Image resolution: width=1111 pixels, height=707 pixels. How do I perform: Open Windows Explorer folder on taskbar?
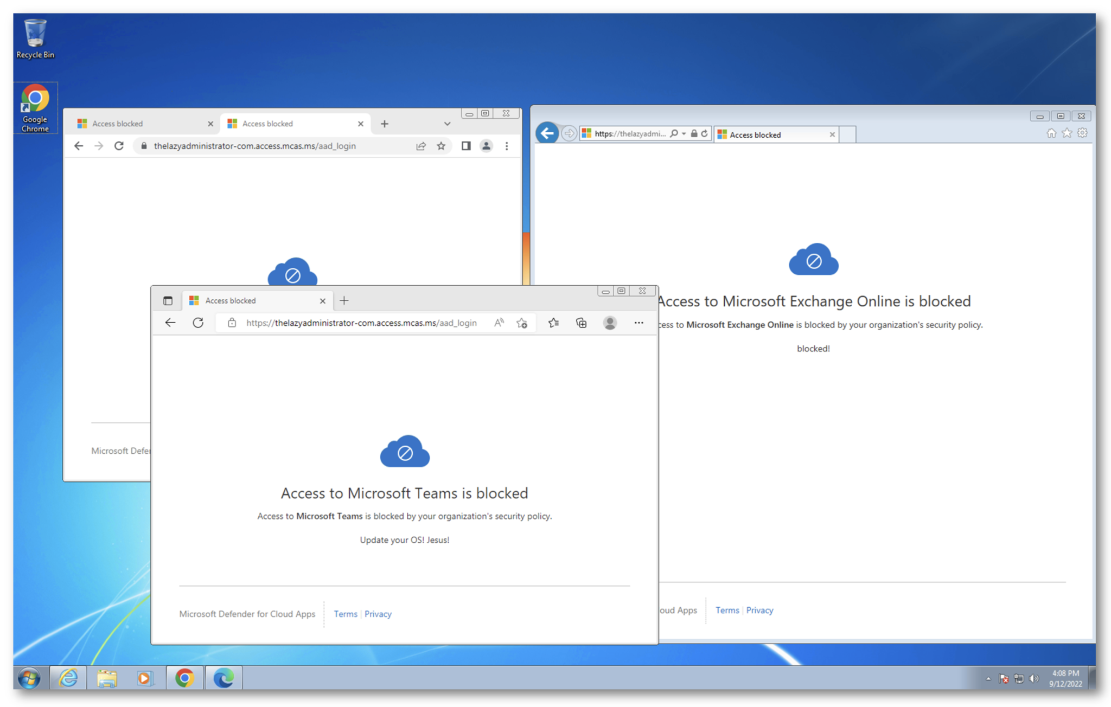pos(107,678)
